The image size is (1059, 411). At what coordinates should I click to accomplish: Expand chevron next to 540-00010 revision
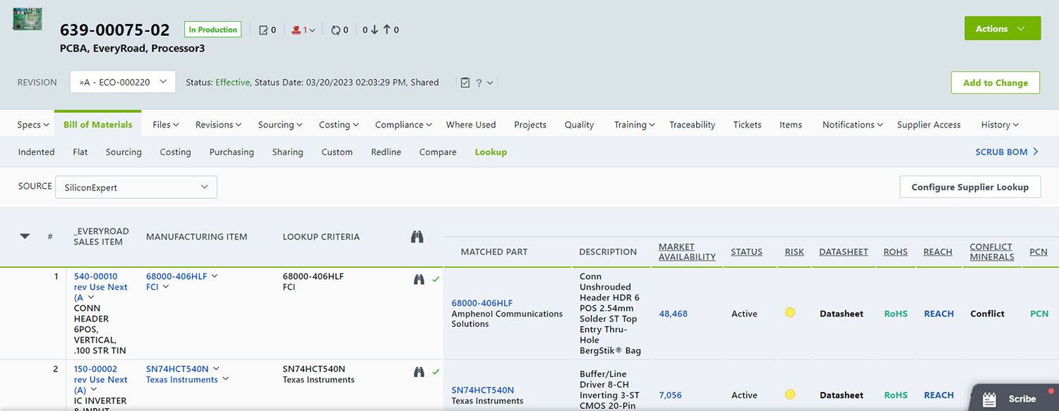90,297
